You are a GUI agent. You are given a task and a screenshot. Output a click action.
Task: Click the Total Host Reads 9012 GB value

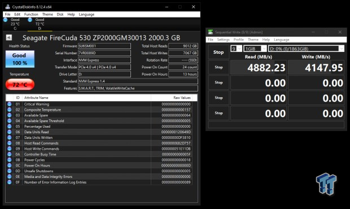click(x=183, y=46)
